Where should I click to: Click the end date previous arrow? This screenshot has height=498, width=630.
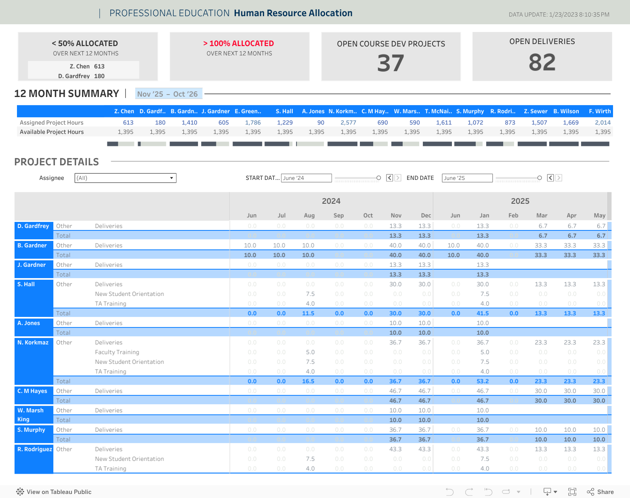550,178
